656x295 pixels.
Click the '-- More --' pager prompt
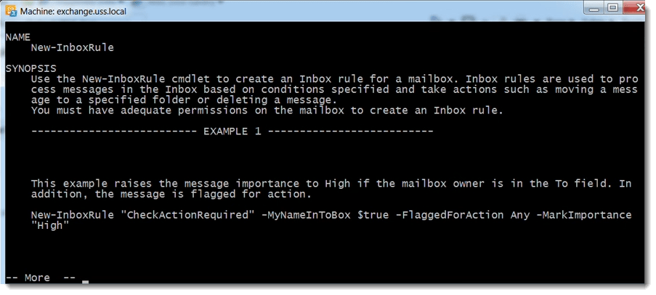tap(41, 278)
